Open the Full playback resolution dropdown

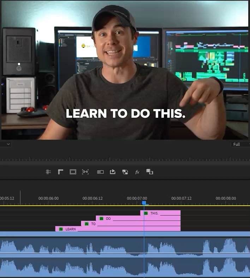tap(240, 144)
